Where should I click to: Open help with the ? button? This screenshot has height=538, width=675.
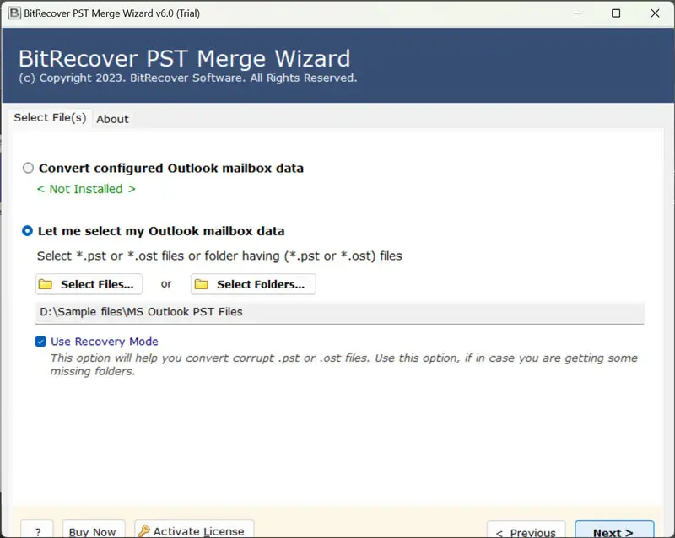click(x=38, y=531)
